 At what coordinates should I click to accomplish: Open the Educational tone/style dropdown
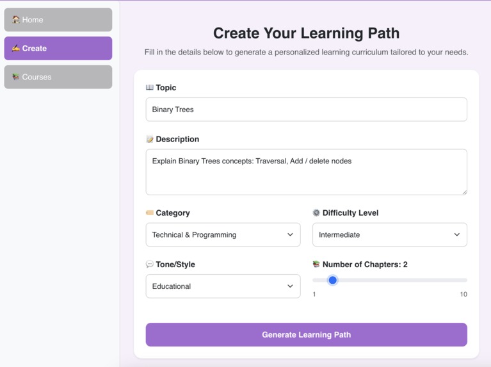point(223,286)
